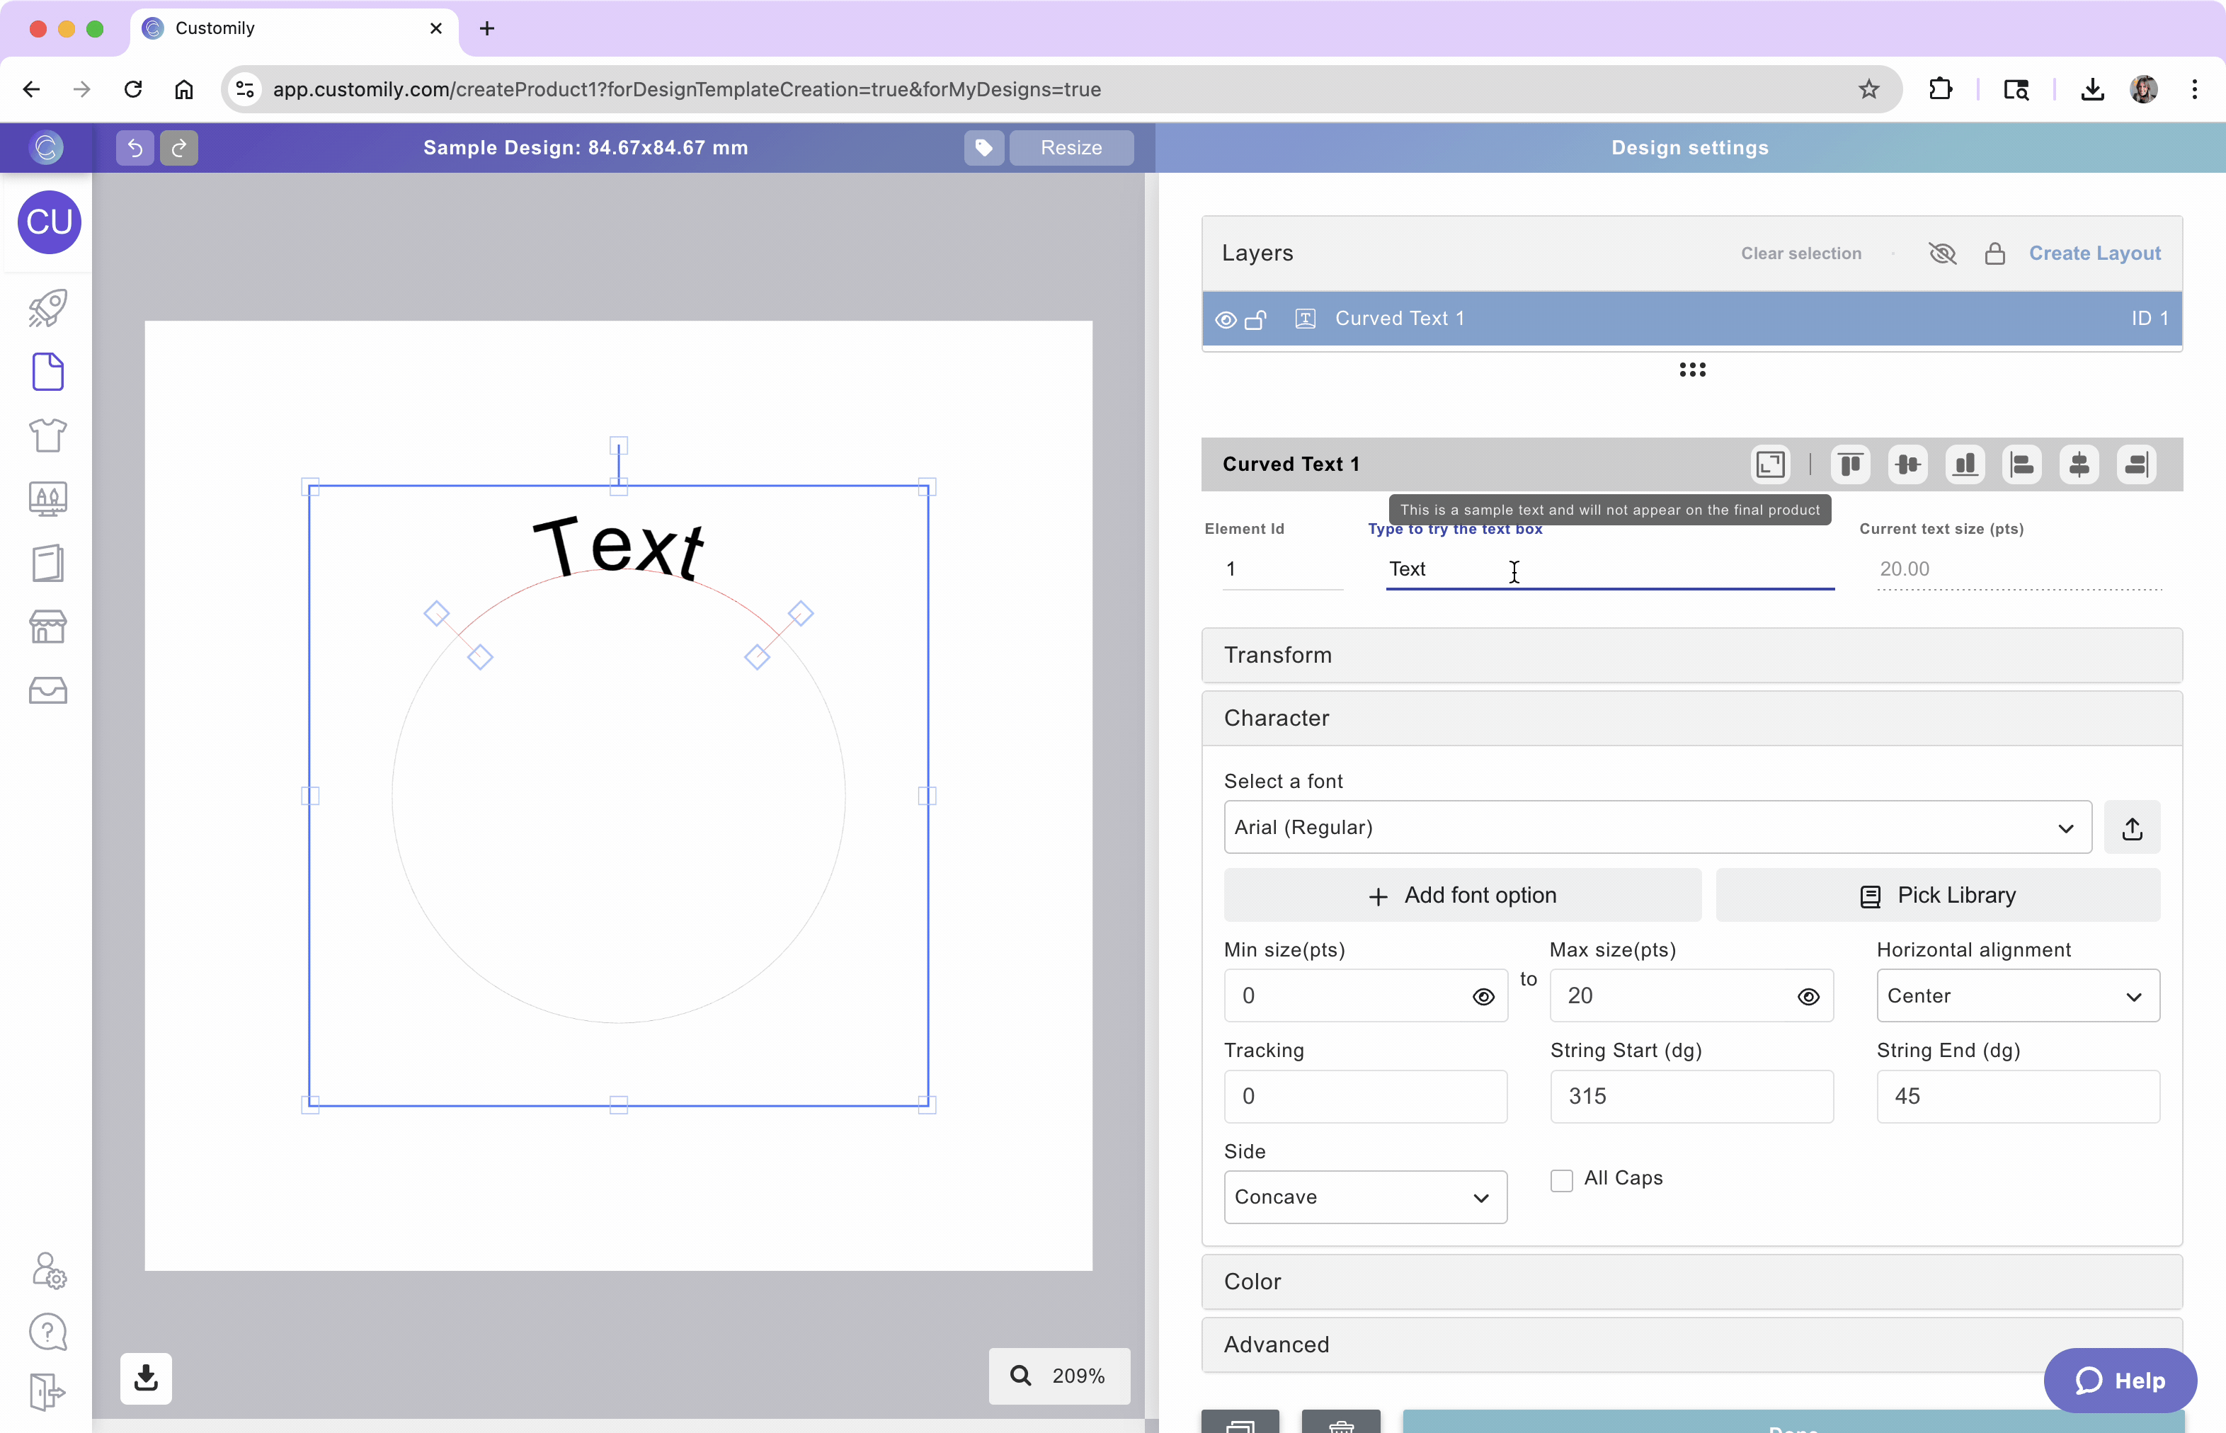Open the t-shirt products icon
This screenshot has width=2226, height=1433.
(x=47, y=435)
